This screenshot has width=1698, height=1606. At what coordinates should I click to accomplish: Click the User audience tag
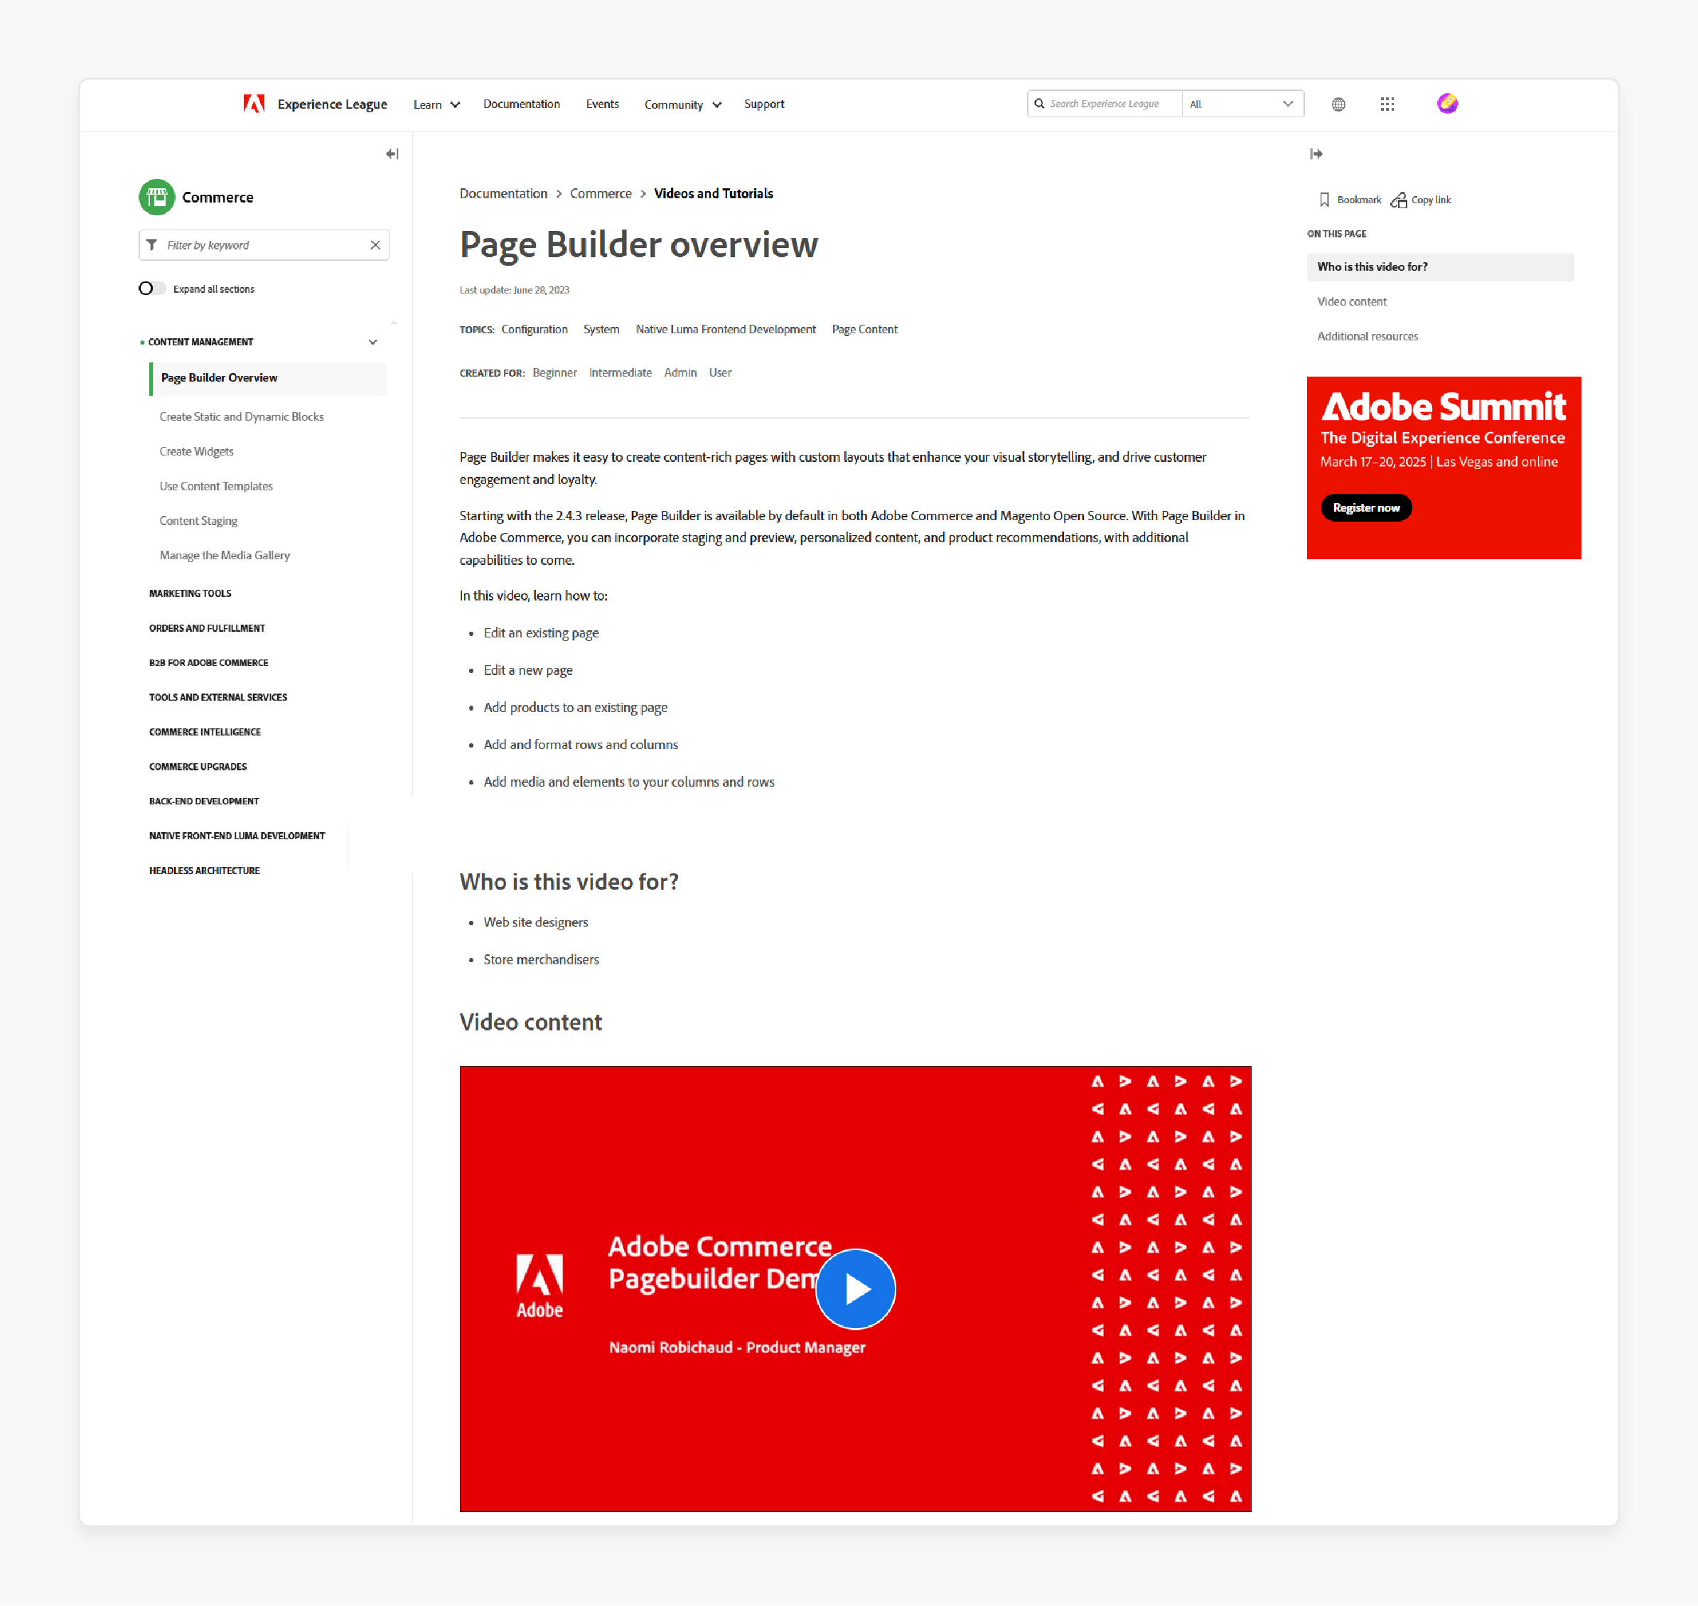pos(720,373)
